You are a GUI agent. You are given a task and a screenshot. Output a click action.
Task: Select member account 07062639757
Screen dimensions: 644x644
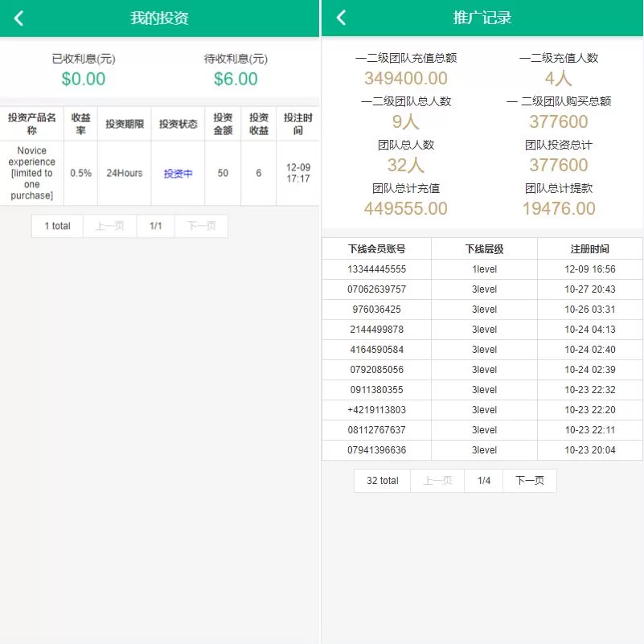tap(376, 289)
